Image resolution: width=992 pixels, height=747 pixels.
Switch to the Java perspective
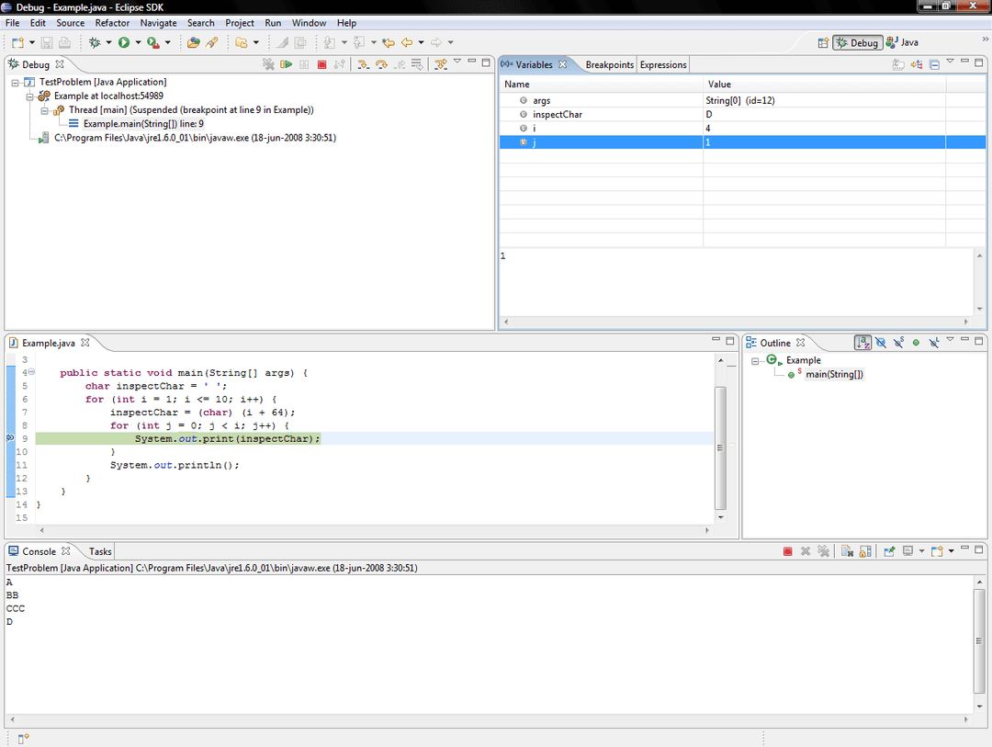tap(902, 42)
